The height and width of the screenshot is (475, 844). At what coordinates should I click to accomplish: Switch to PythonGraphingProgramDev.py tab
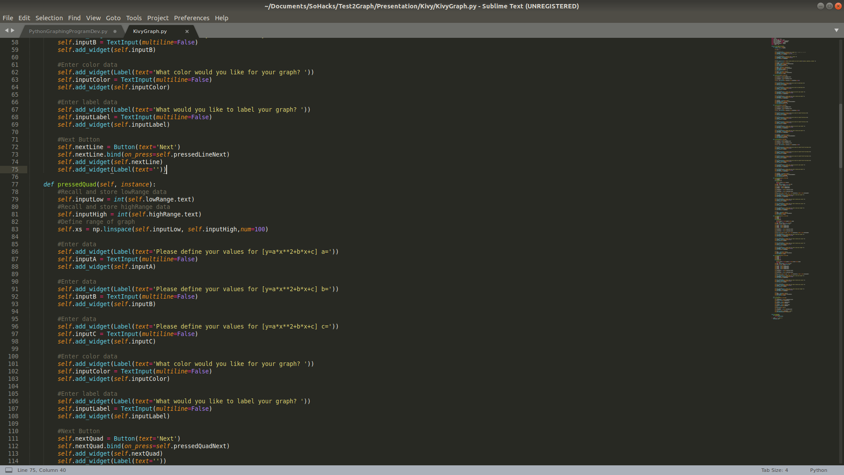click(x=68, y=31)
